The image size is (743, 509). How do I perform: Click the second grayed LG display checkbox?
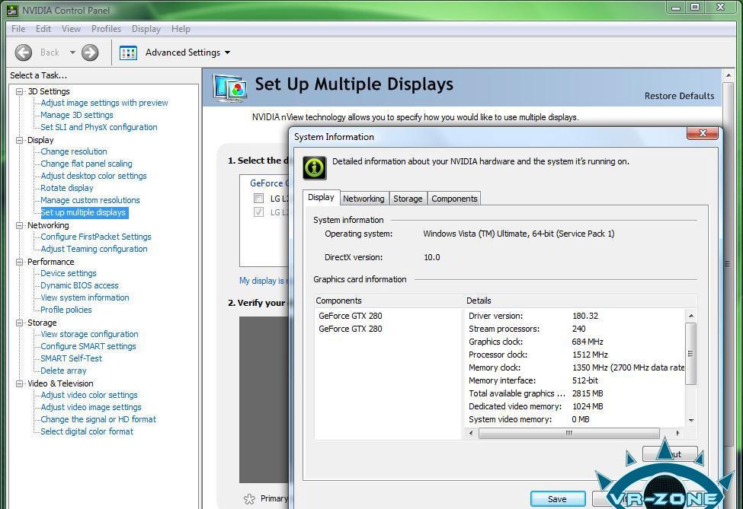click(x=259, y=212)
